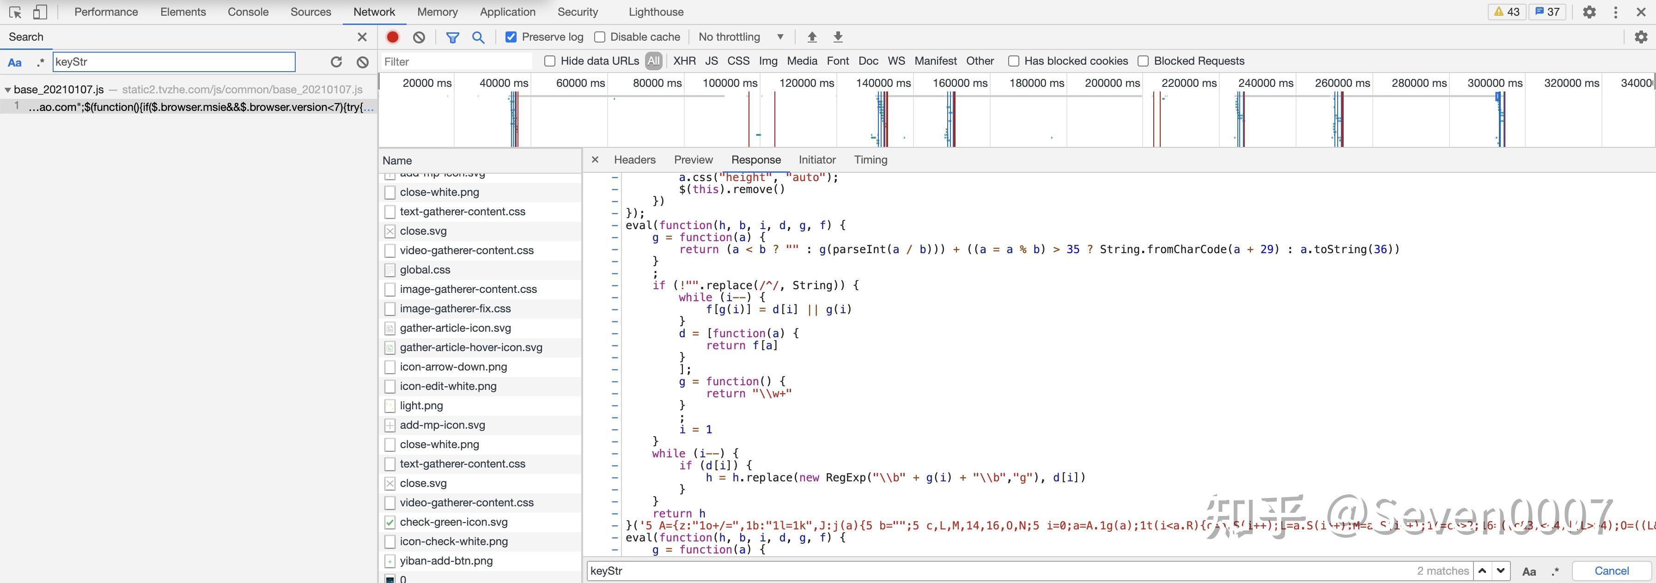Open DevTools settings gear
Screen dimensions: 1656x583
pos(1589,12)
